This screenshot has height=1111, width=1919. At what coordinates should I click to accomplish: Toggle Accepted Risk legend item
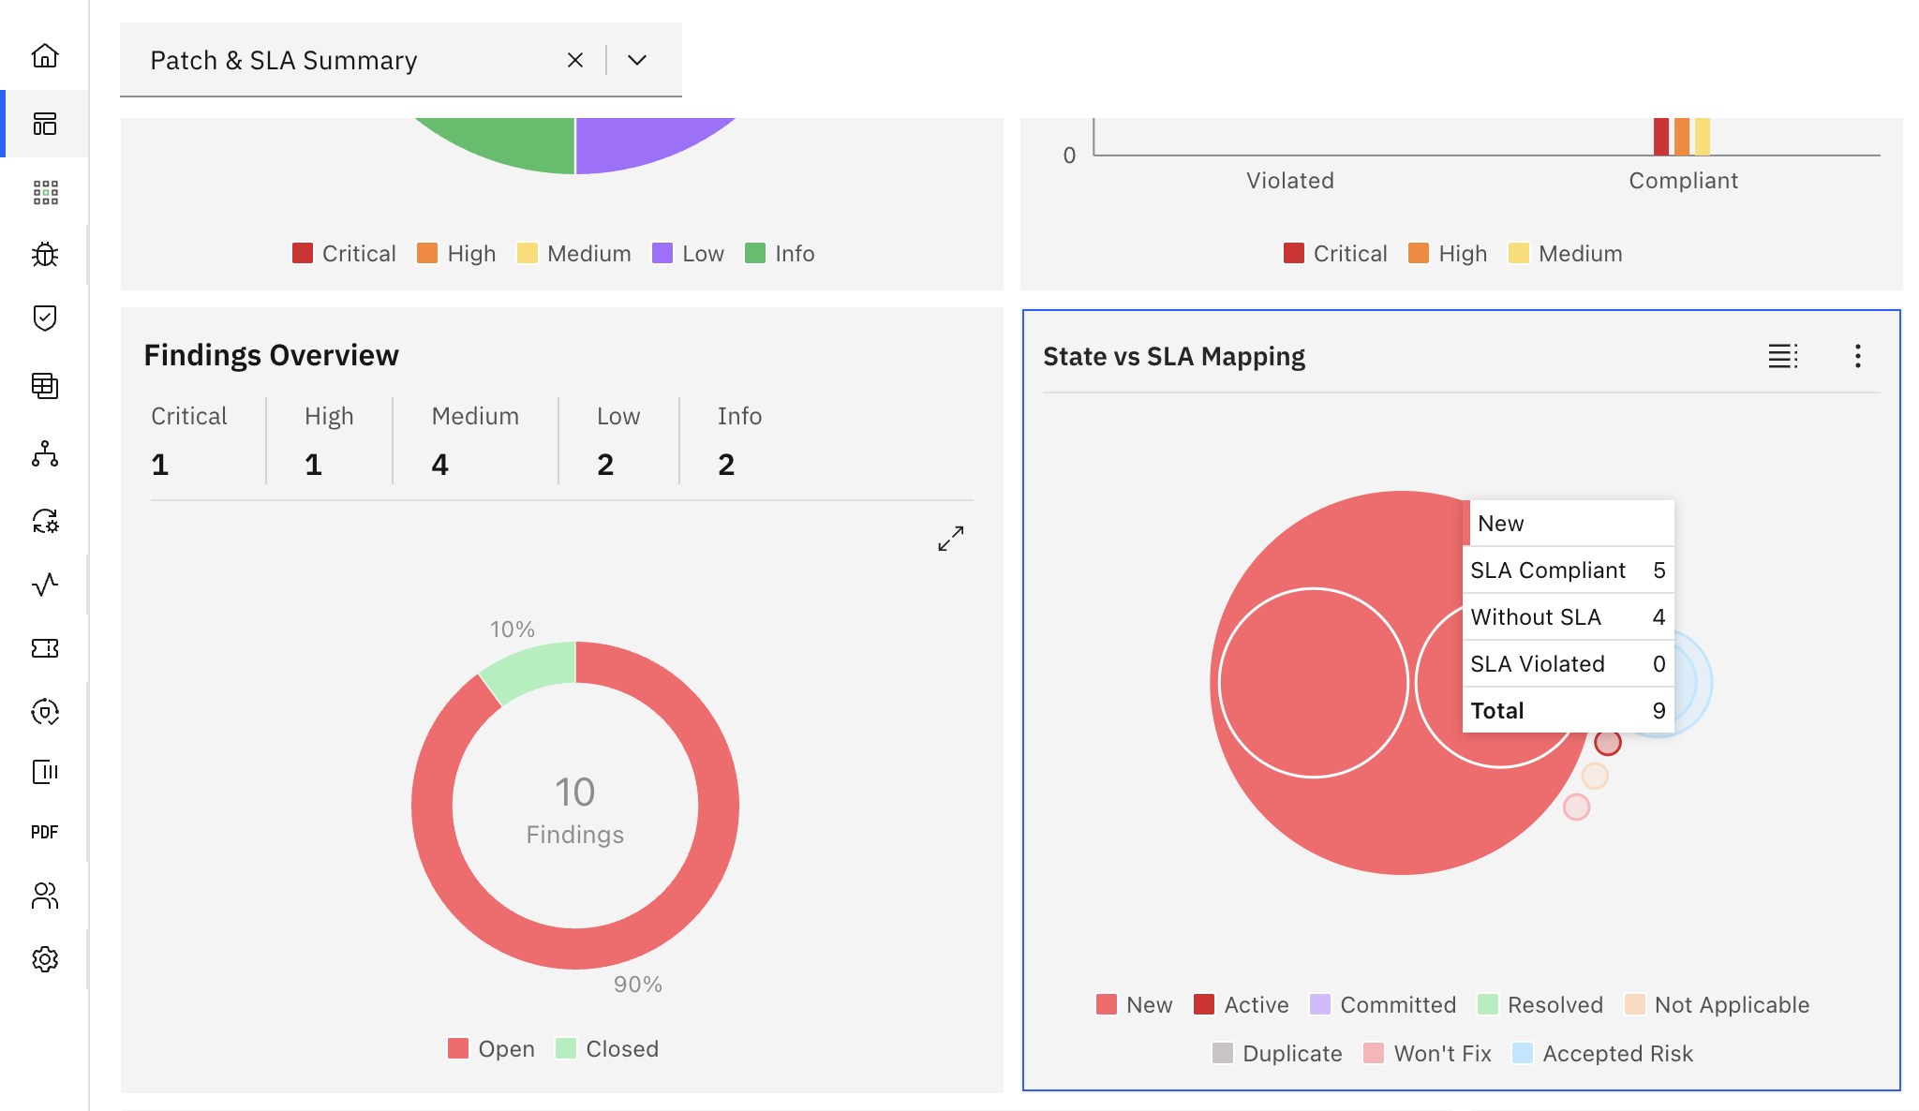point(1602,1053)
